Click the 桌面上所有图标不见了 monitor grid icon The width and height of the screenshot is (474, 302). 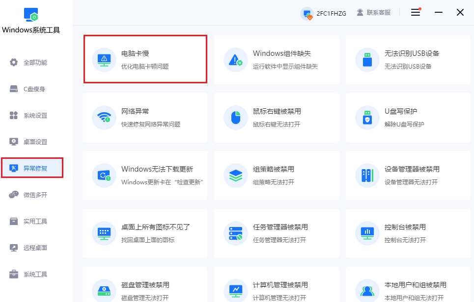coord(104,233)
